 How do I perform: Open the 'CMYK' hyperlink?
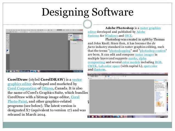pos(92,66)
